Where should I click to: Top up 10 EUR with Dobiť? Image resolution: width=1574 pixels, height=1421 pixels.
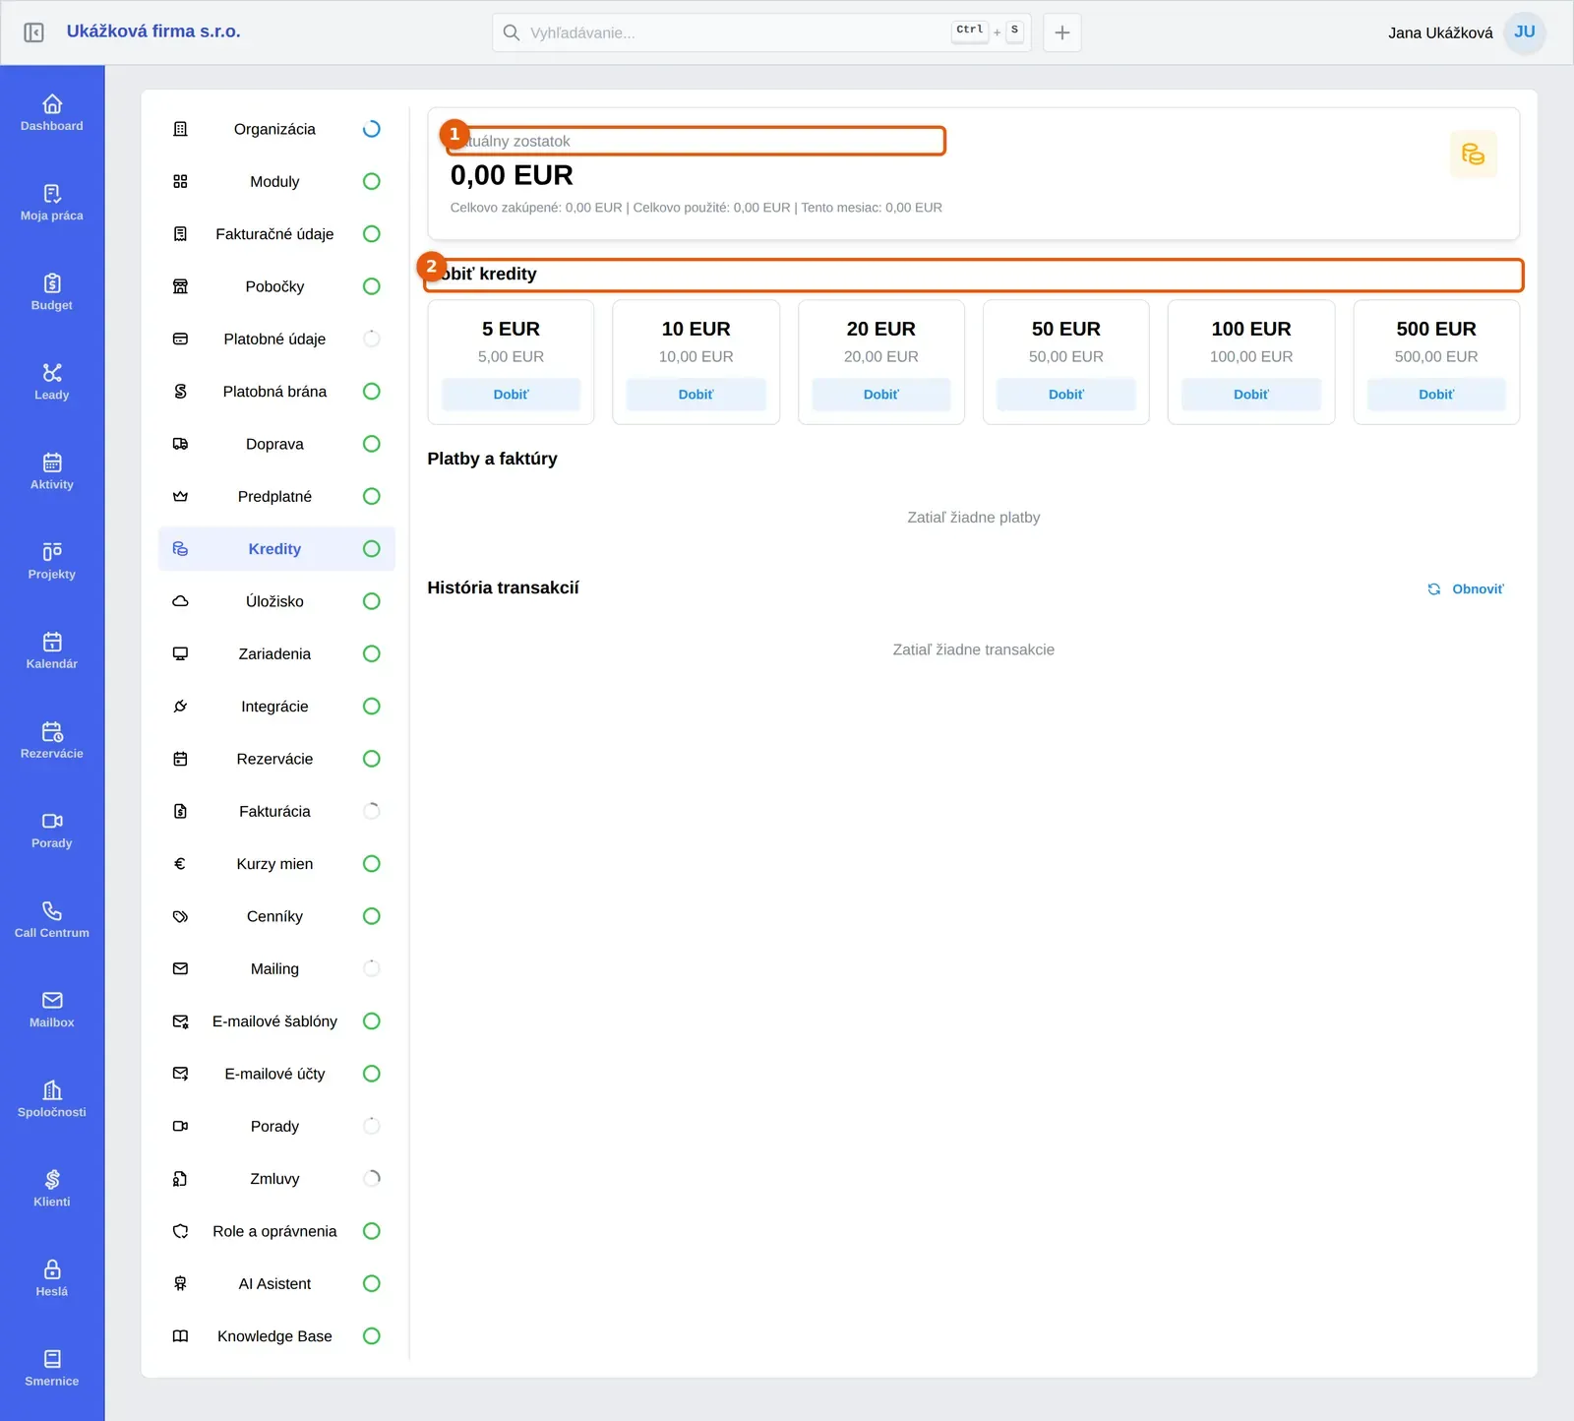[696, 394]
